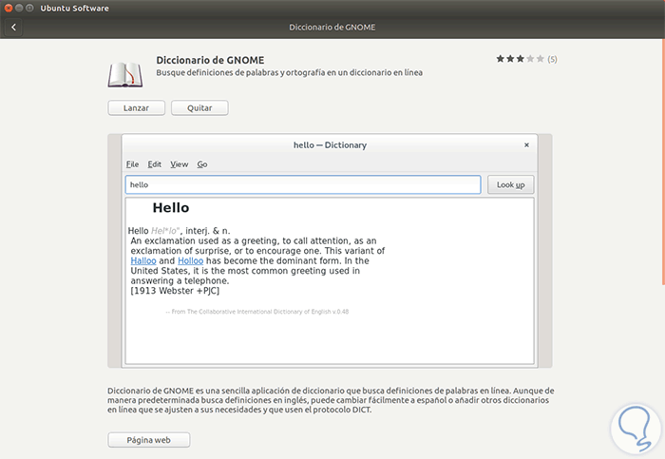
Task: Click the app description paragraph
Action: (x=331, y=400)
